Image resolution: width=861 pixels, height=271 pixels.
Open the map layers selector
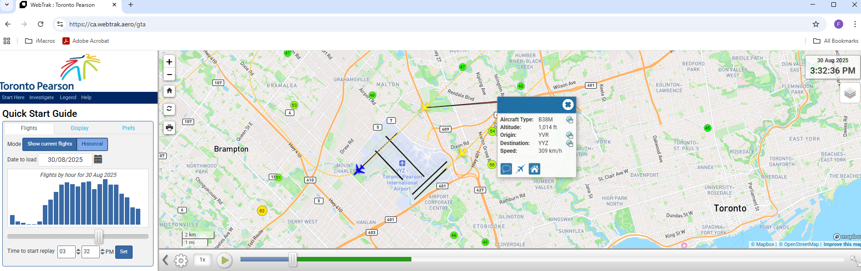(x=850, y=93)
